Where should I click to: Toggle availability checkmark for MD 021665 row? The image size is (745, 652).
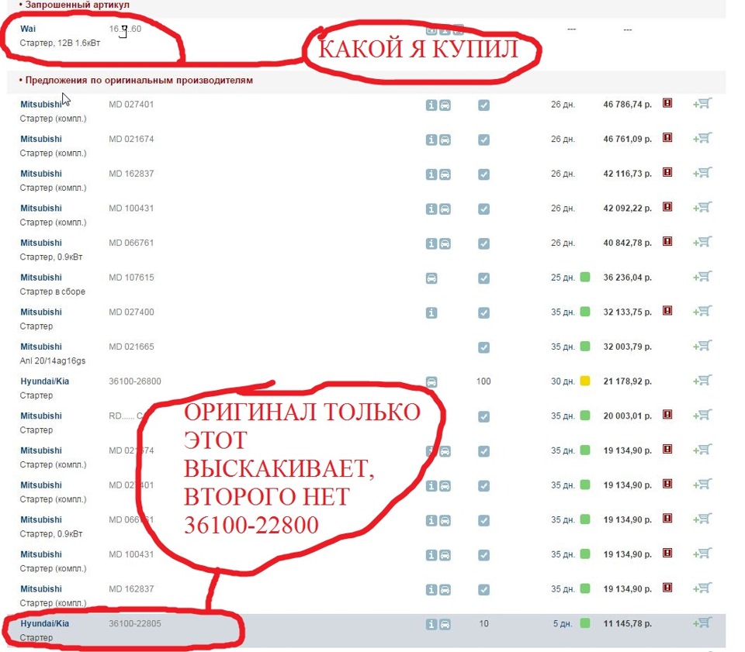pos(483,347)
